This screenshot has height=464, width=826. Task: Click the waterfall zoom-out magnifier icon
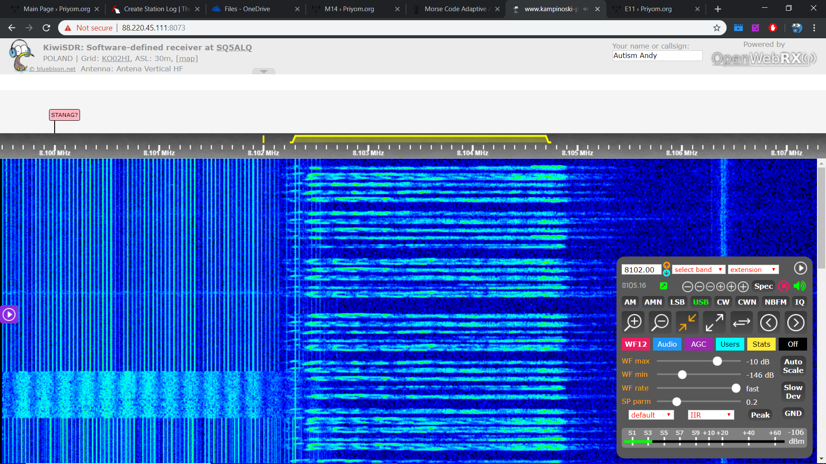tap(660, 322)
